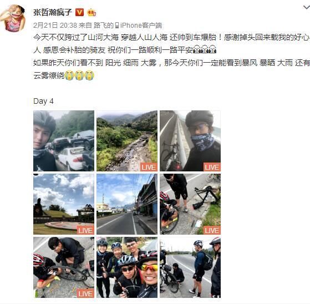Open the masked rider by guardrail photo
The image size is (310, 304).
190,141
